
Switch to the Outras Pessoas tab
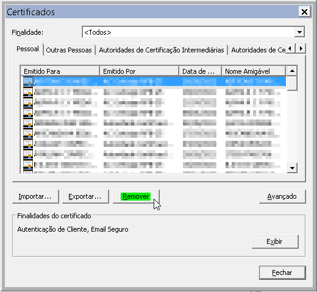coord(69,50)
